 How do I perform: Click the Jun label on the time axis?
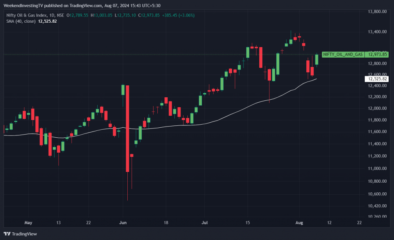pos(123,222)
